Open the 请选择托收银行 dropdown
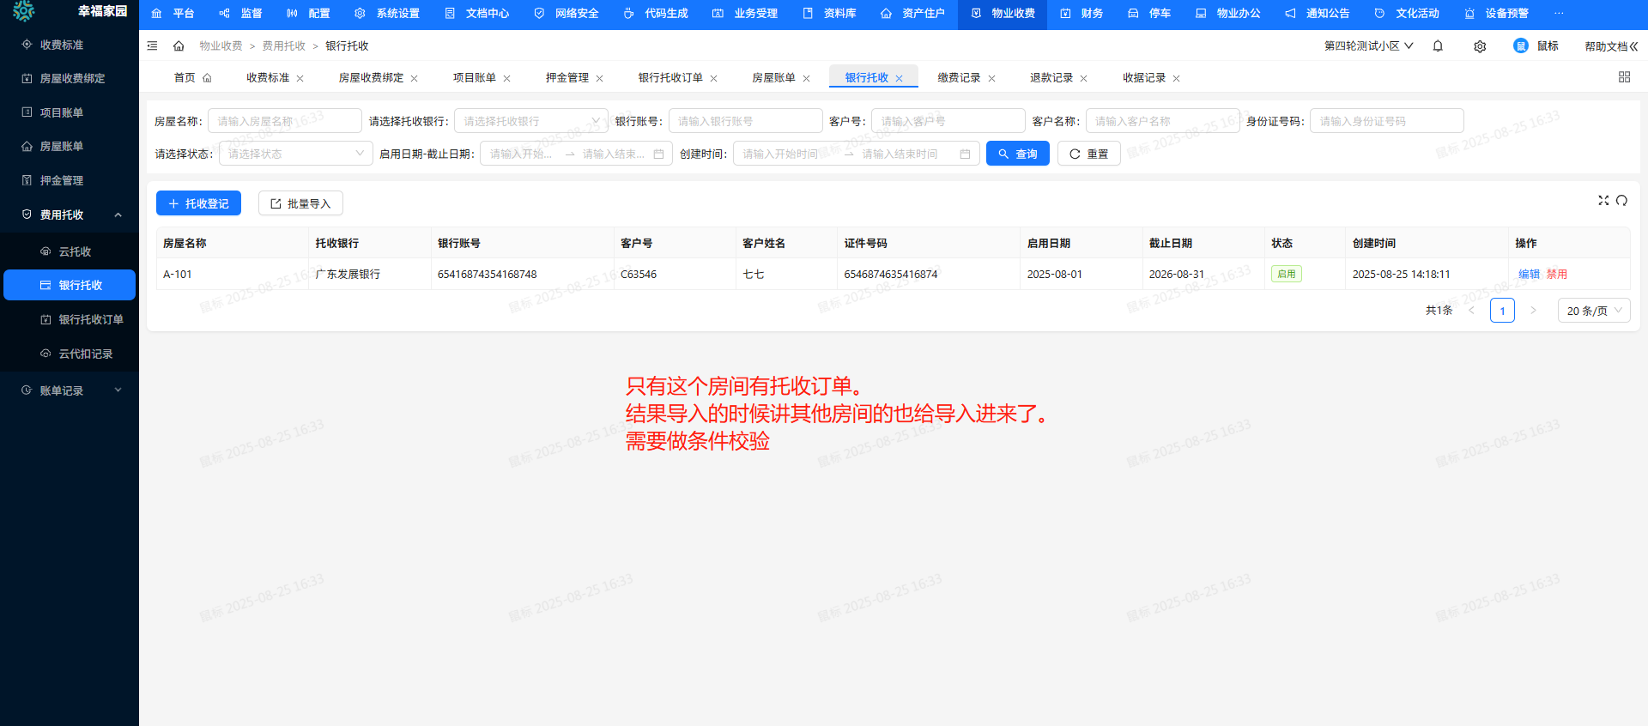The image size is (1648, 726). pyautogui.click(x=530, y=121)
